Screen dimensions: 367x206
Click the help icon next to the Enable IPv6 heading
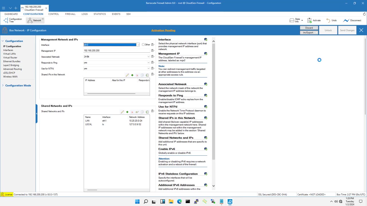(x=206, y=149)
